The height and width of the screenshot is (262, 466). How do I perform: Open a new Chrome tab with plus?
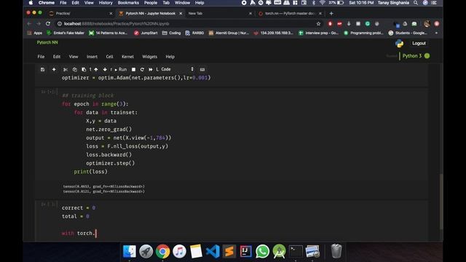(331, 13)
